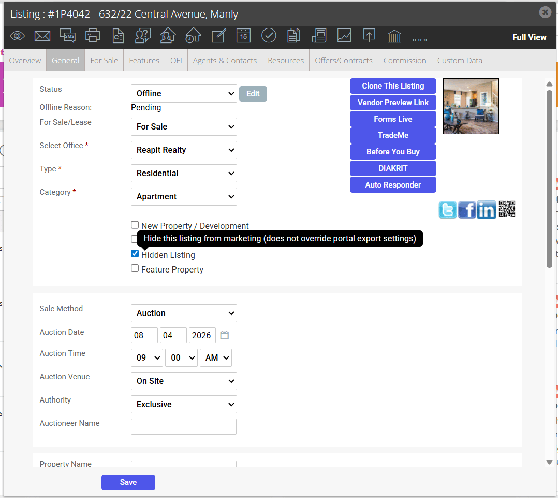Click the printer icon in toolbar
The width and height of the screenshot is (558, 501).
(x=93, y=36)
